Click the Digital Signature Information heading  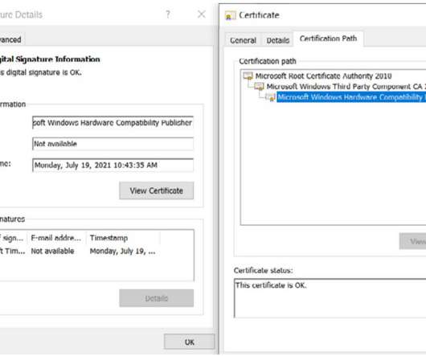click(x=50, y=59)
